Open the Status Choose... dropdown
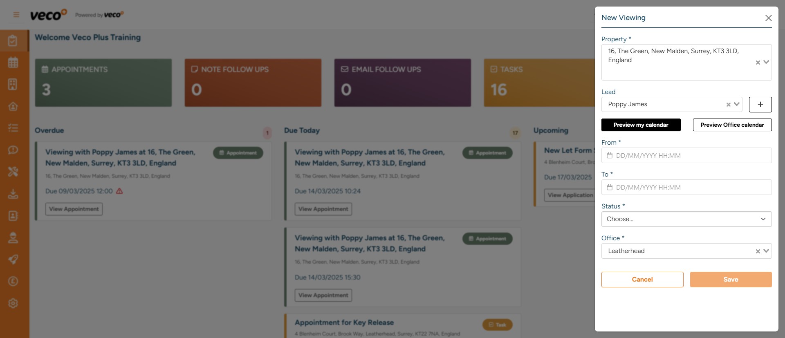Screen dimensions: 785x338 pos(686,219)
